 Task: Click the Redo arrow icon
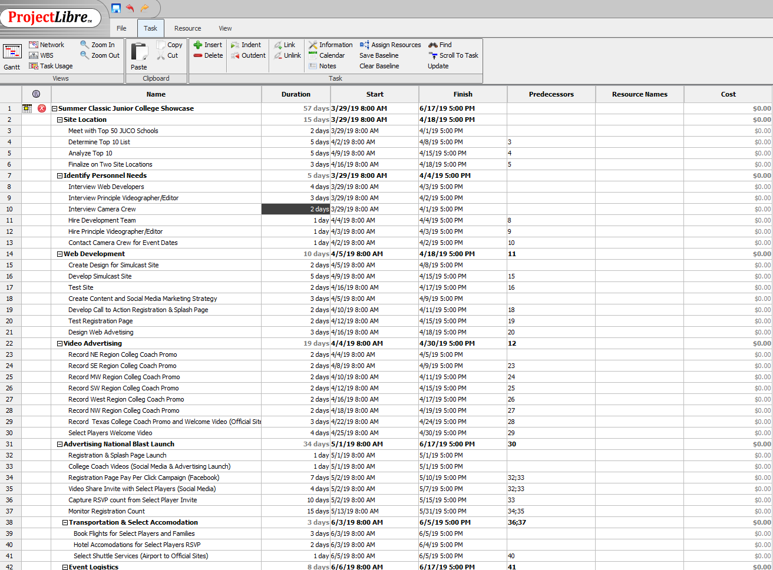click(x=144, y=8)
